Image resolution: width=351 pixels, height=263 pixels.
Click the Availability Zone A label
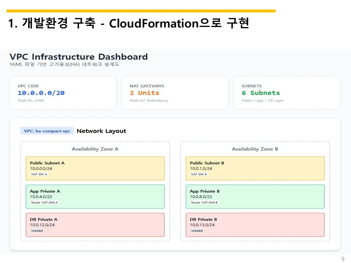(95, 149)
